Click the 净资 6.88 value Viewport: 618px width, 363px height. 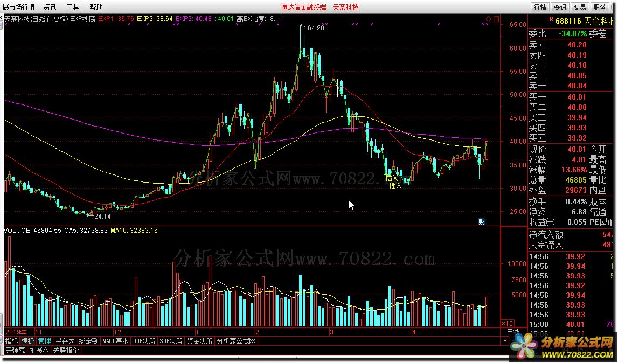(x=579, y=212)
